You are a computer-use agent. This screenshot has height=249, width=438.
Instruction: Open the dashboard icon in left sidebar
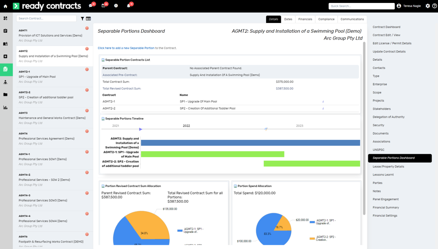pos(5,18)
